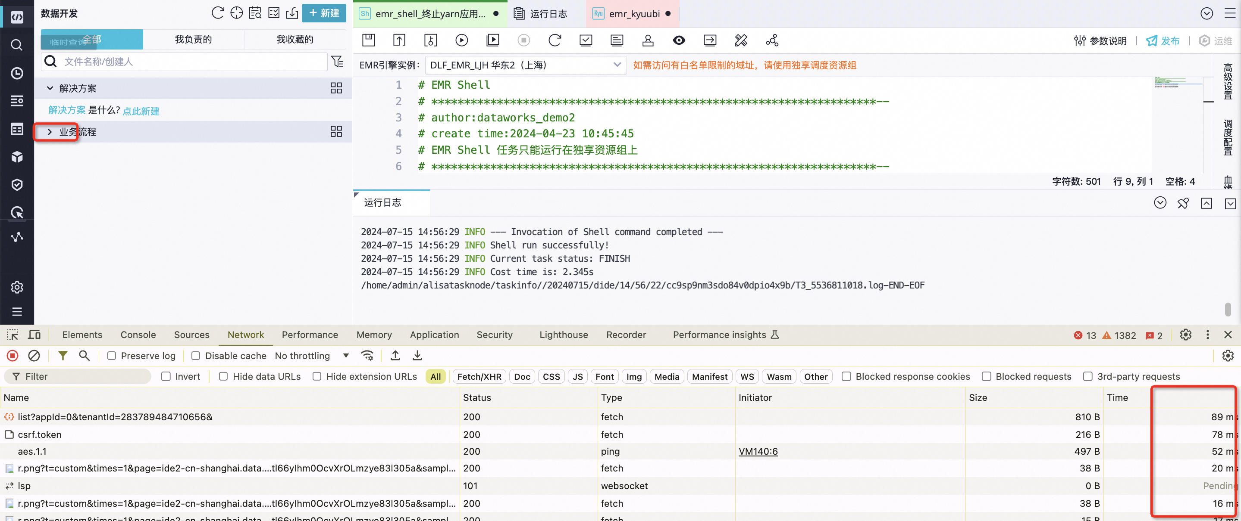The height and width of the screenshot is (521, 1241).
Task: Check 3rd-party requests checkbox
Action: (1087, 376)
